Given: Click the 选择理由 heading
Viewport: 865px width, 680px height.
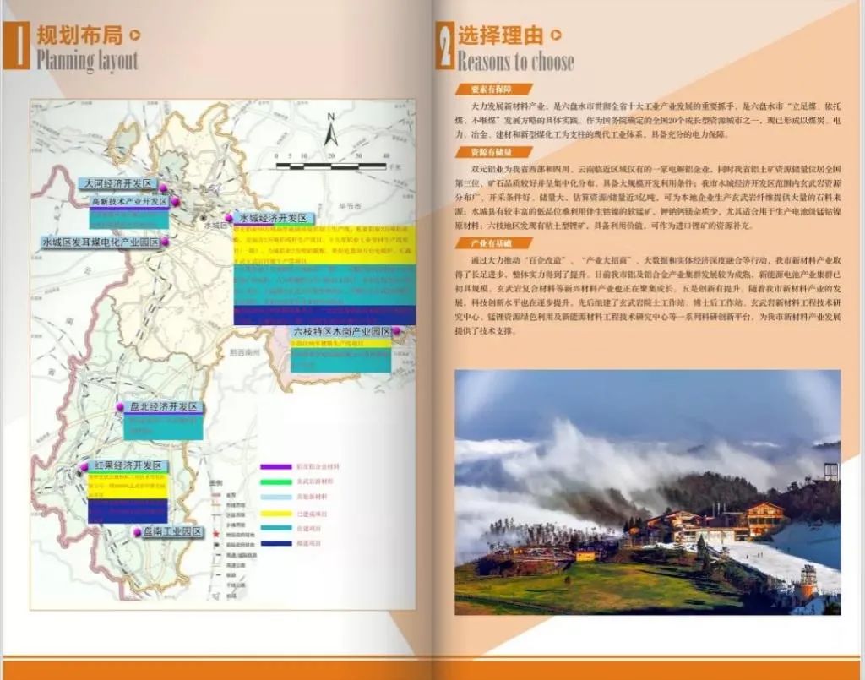Looking at the screenshot, I should (x=500, y=35).
